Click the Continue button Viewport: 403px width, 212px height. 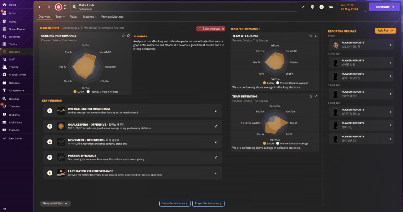(x=384, y=7)
